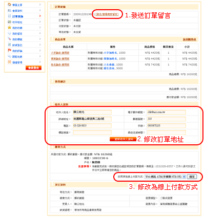Click the telephone input field
Screen dimensions: 205x217
[x=92, y=126]
